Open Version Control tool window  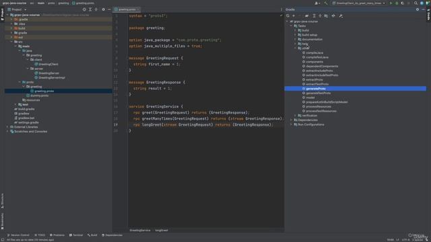18,235
